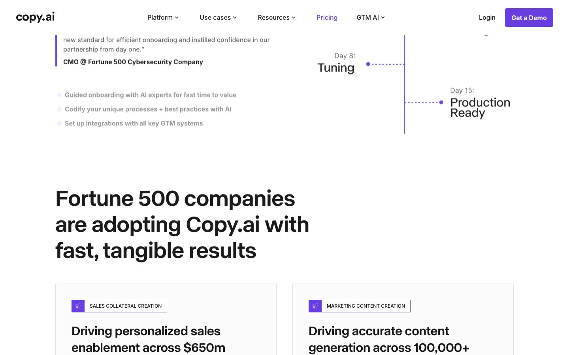Image resolution: width=569 pixels, height=355 pixels.
Task: Click the Guided onboarding checkmark icon
Action: coord(59,95)
